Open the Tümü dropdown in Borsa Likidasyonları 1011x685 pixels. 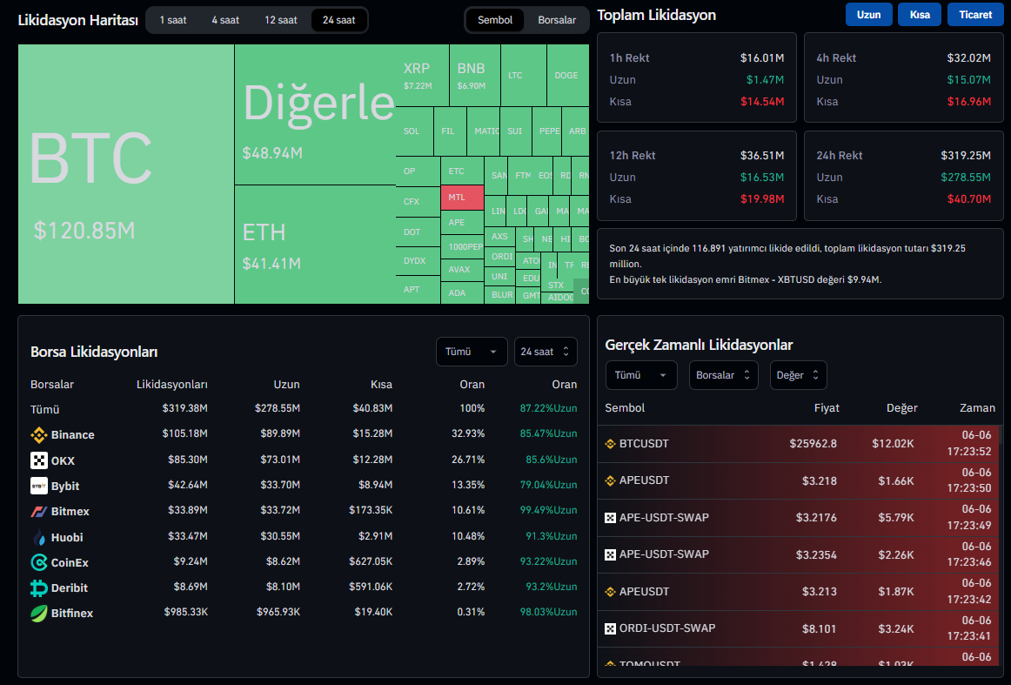click(x=471, y=352)
